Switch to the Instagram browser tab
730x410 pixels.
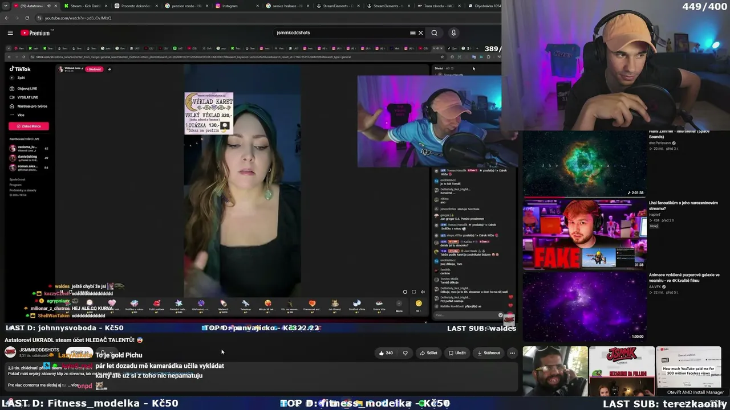(237, 6)
